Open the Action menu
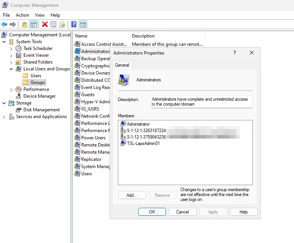 click(23, 15)
